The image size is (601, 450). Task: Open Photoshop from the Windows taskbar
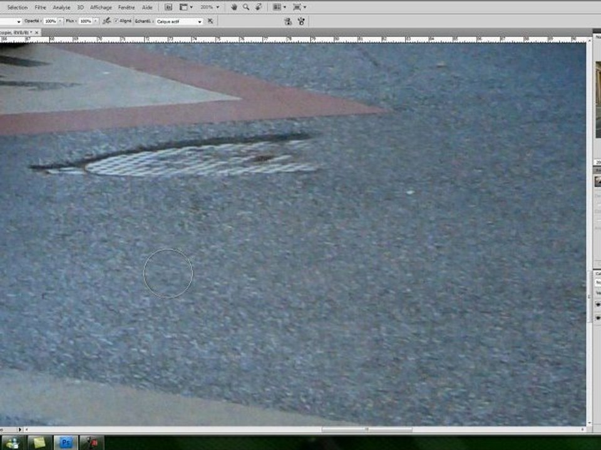point(66,442)
